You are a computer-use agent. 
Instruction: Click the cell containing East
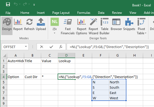click(117, 93)
